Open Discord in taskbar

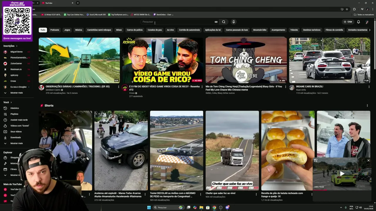pyautogui.click(x=227, y=207)
